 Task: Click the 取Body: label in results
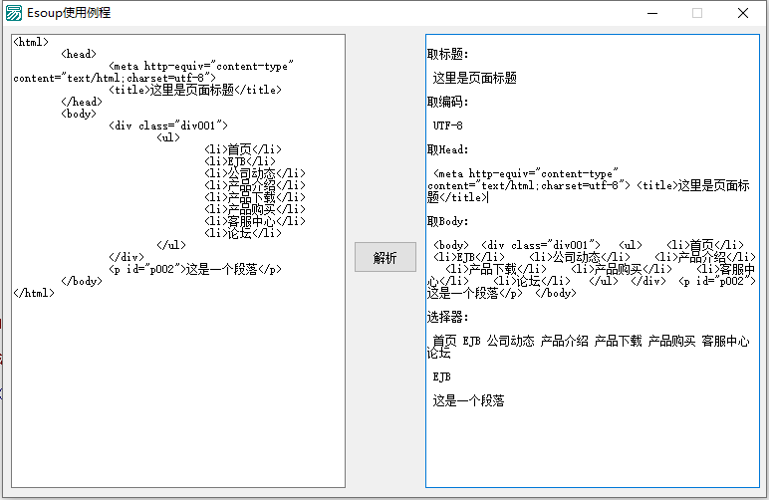(x=448, y=221)
